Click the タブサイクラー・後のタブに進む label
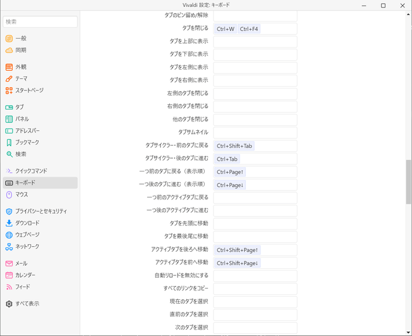 [177, 158]
